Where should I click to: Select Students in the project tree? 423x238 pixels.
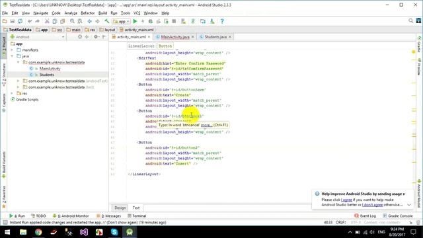point(47,75)
